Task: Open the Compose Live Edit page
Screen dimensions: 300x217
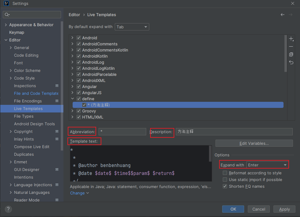Action: point(31,147)
